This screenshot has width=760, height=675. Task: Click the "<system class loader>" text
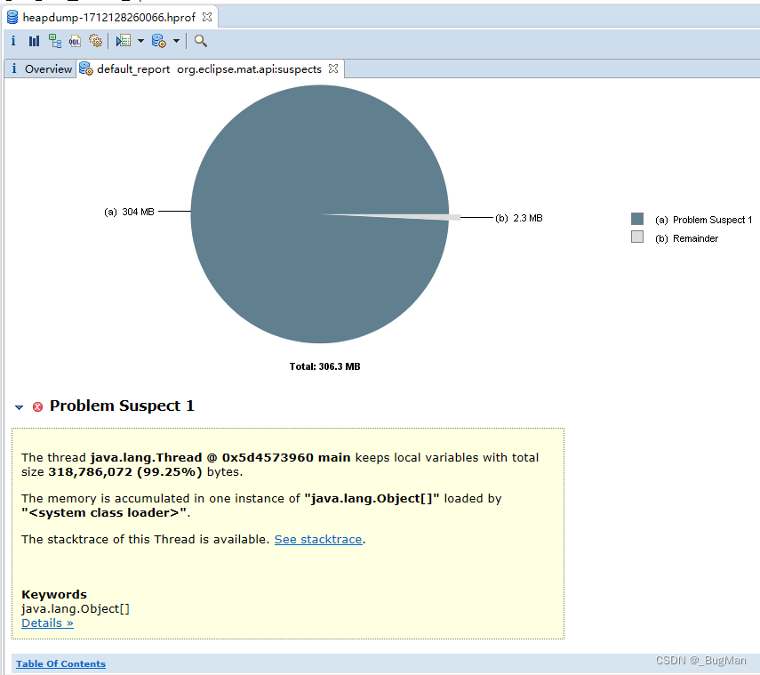point(104,512)
